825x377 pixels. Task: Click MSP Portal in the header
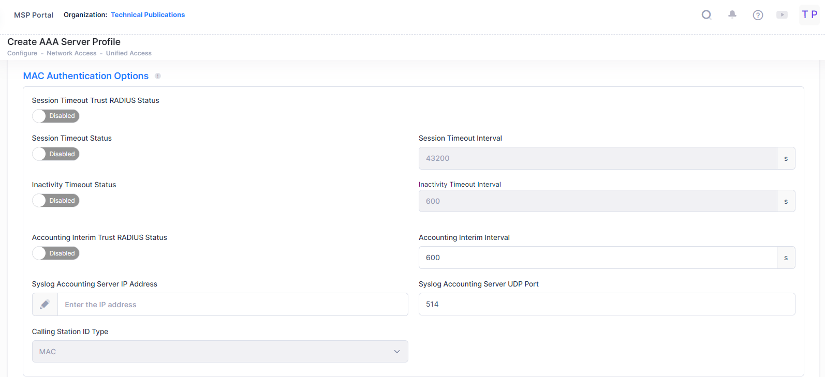(34, 15)
